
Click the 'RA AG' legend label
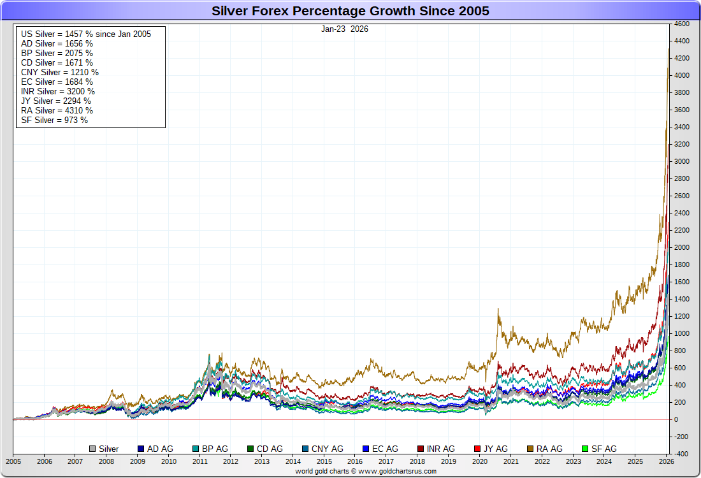click(x=549, y=449)
